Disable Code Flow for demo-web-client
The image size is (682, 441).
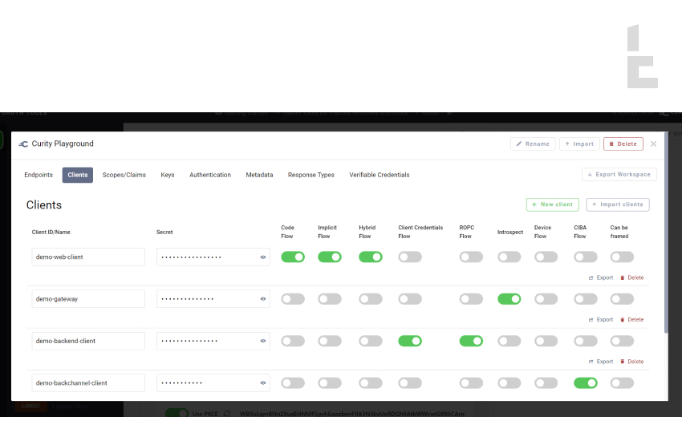293,257
